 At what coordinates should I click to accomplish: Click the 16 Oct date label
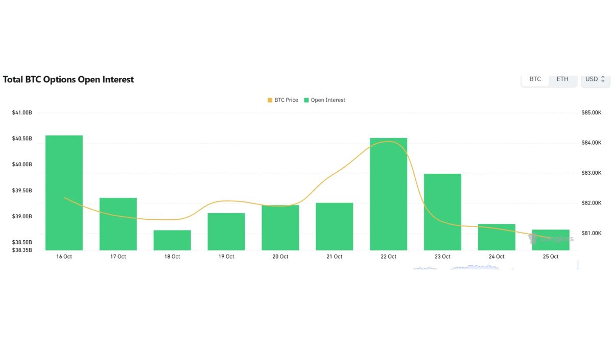pyautogui.click(x=64, y=257)
